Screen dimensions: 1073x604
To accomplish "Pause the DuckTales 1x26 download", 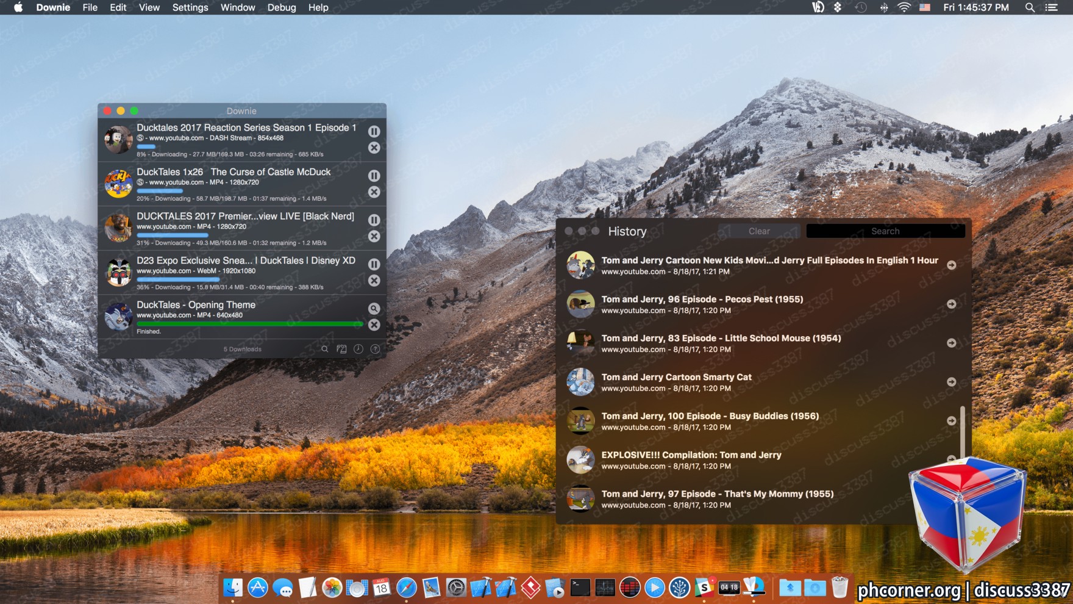I will click(374, 176).
